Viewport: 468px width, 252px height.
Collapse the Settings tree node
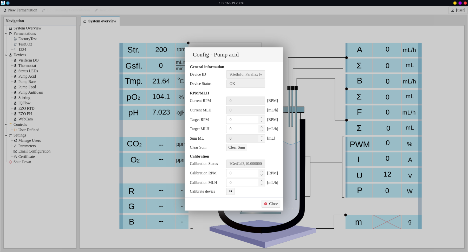coord(6,135)
